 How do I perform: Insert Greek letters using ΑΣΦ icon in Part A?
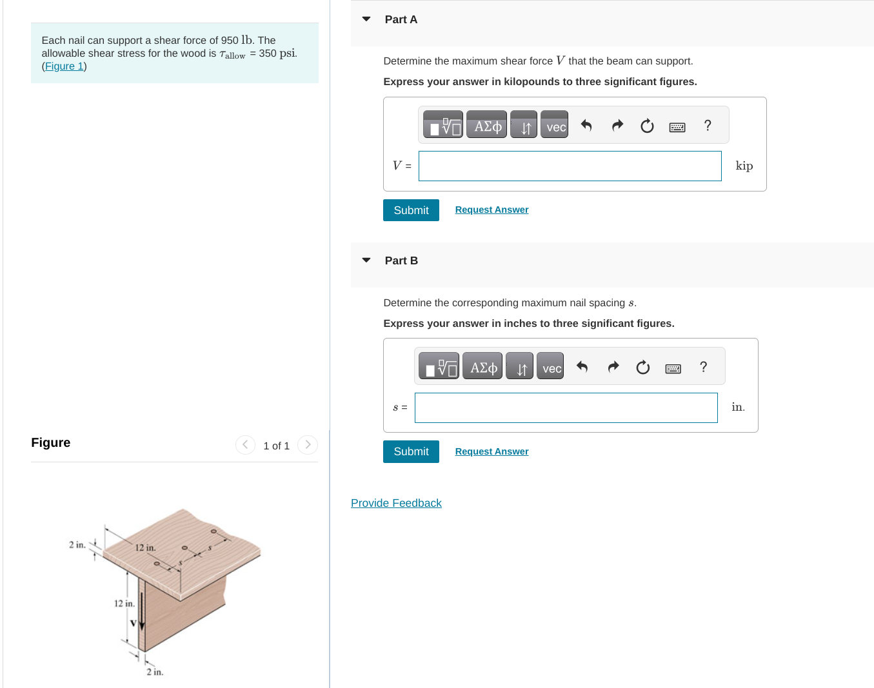(x=486, y=124)
